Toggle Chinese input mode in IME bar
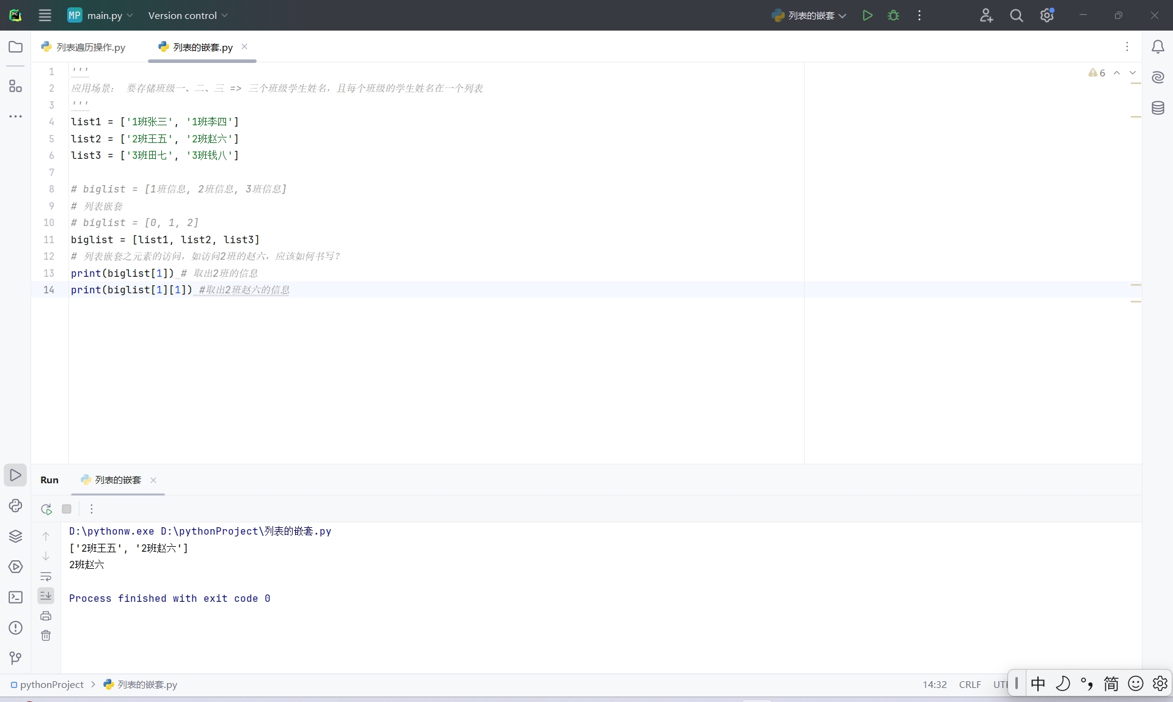The image size is (1173, 702). [x=1038, y=683]
